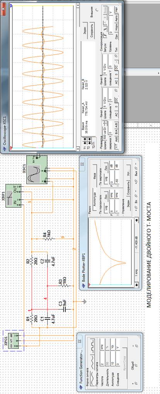This screenshot has height=394, width=160.
Task: Set oscilloscope trigger to falling edge
Action: [x=105, y=29]
